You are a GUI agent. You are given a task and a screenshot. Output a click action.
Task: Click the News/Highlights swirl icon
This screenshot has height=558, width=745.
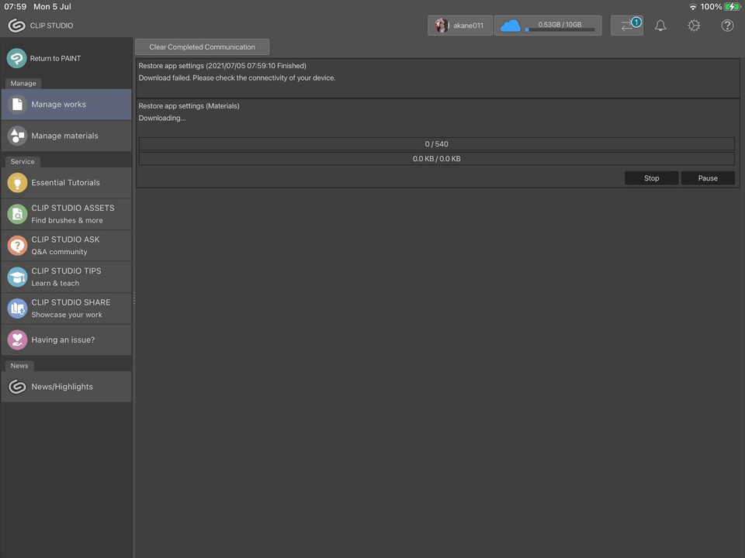point(17,387)
